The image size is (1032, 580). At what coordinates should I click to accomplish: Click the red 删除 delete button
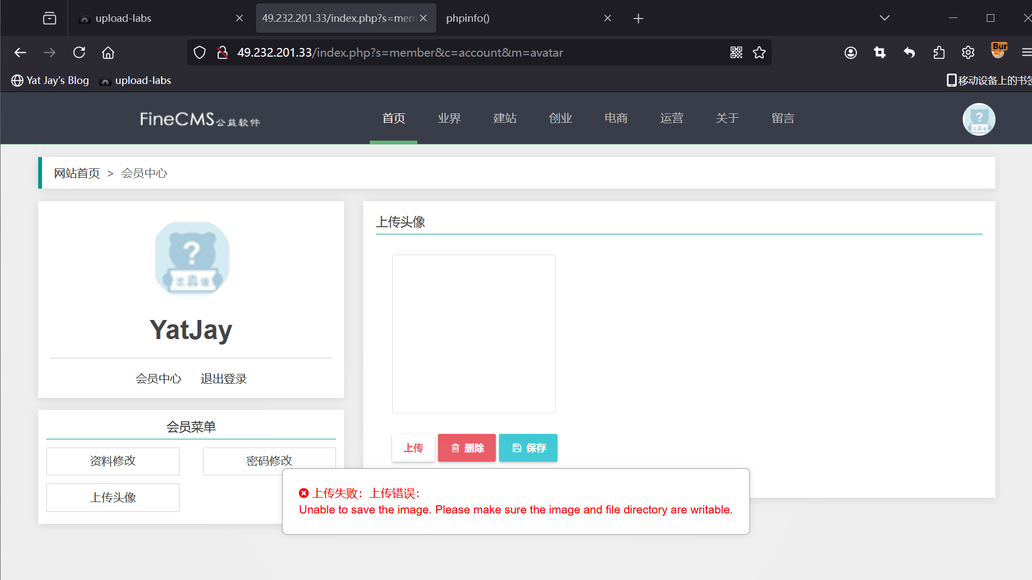[467, 448]
